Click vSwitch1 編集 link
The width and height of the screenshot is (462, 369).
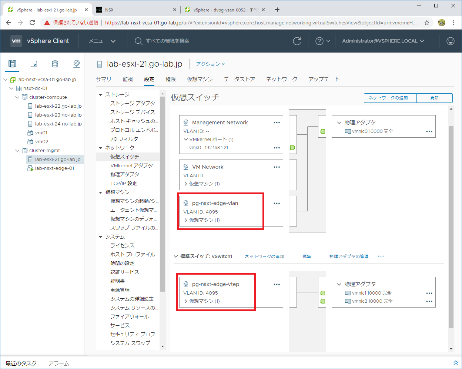point(307,256)
